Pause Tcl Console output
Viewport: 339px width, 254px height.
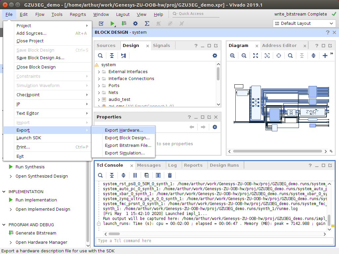click(x=135, y=175)
